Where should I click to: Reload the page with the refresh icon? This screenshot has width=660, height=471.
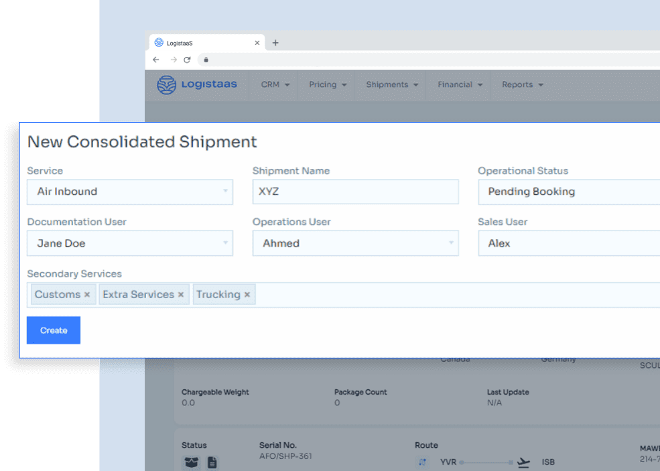(188, 60)
